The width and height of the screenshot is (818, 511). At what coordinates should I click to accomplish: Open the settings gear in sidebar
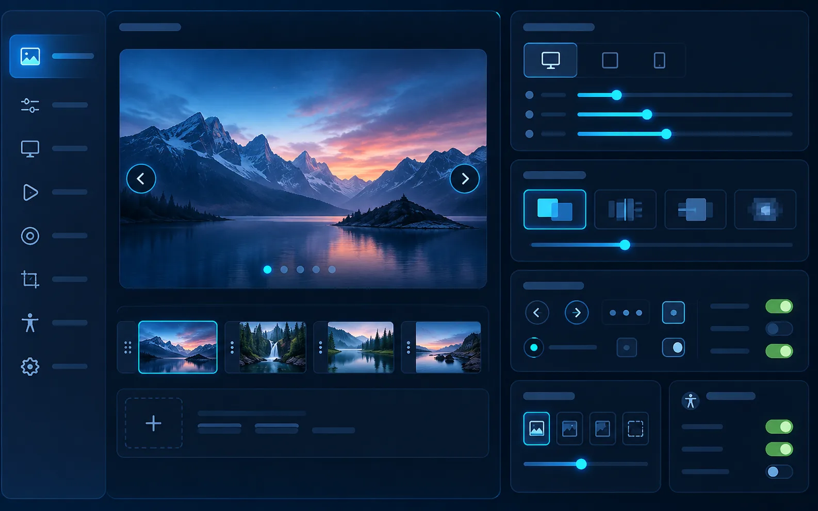tap(30, 367)
